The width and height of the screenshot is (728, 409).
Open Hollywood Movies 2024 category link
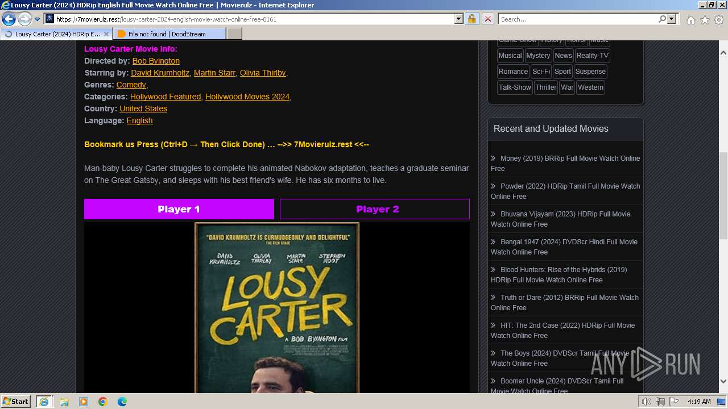click(247, 97)
